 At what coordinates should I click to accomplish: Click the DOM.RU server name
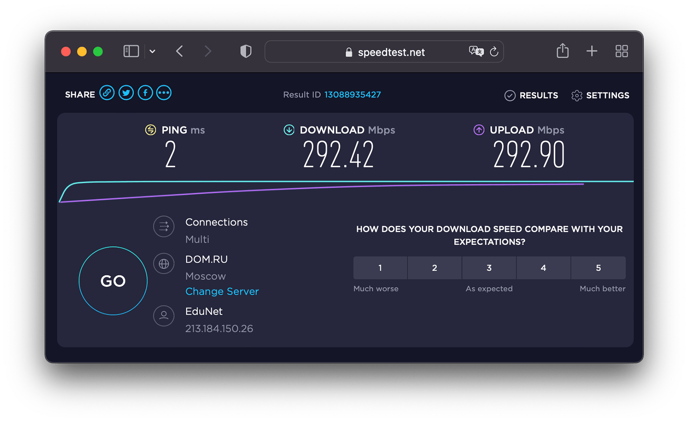pos(206,259)
